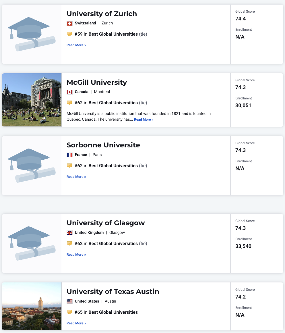
Task: Click University of Glasgow's ranking badge icon
Action: [69, 244]
